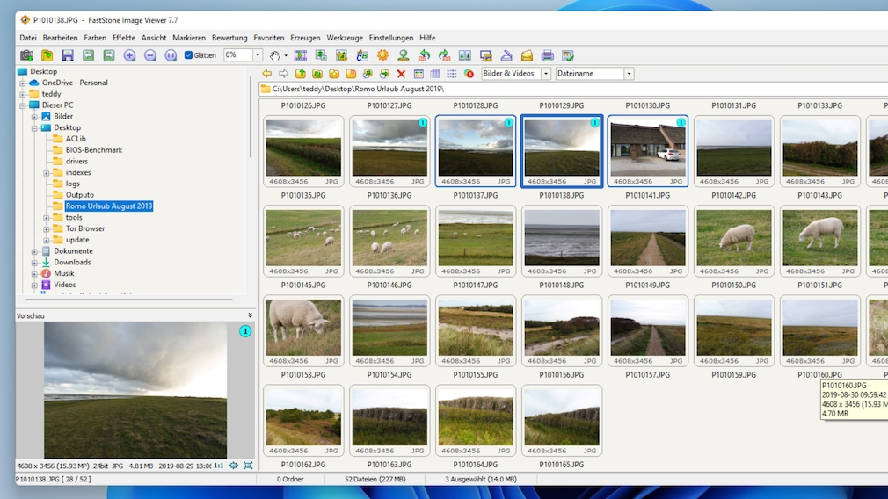888x499 pixels.
Task: Click the folder tree vertical scrollbar
Action: (x=250, y=116)
